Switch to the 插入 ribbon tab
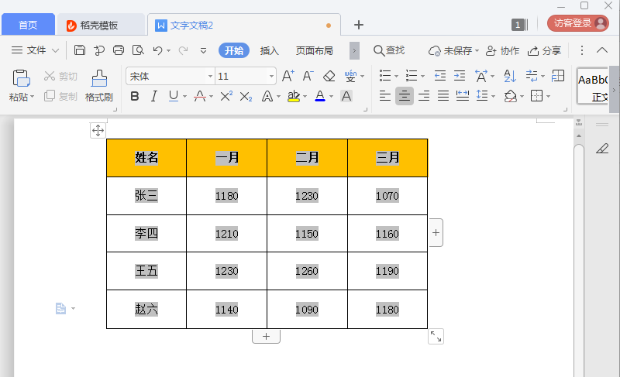 [269, 50]
